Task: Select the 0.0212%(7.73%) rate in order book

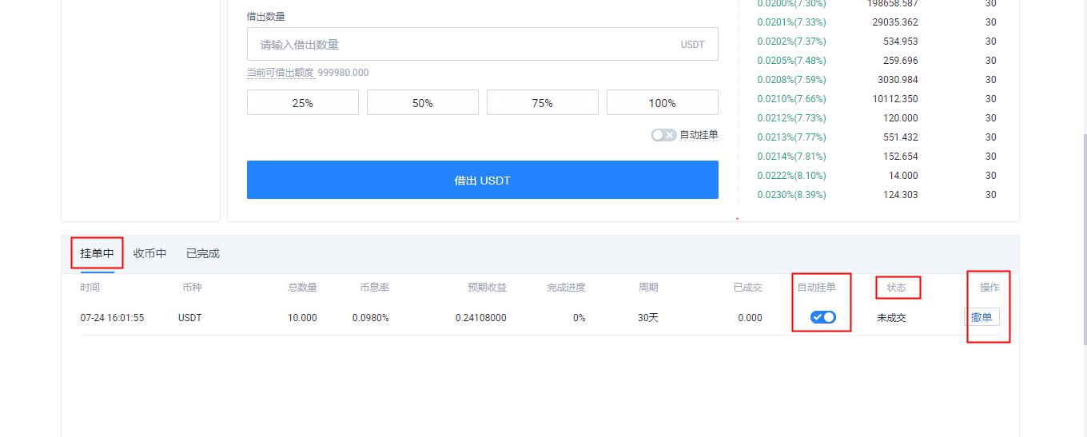Action: click(792, 118)
